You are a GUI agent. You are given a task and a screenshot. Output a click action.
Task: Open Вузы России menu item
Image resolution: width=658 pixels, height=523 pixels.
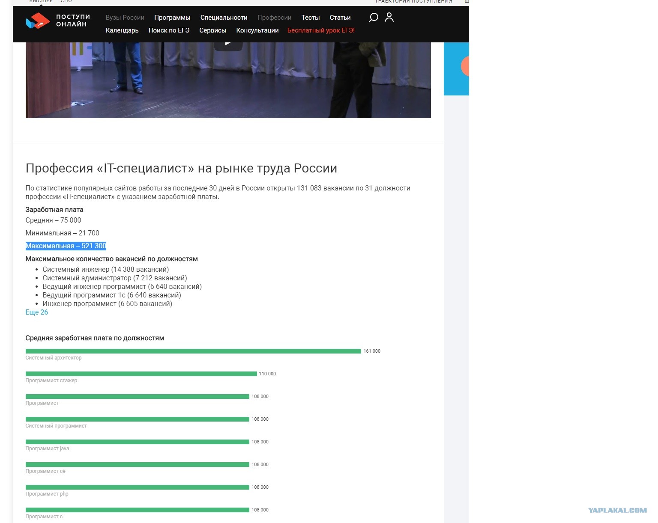125,18
